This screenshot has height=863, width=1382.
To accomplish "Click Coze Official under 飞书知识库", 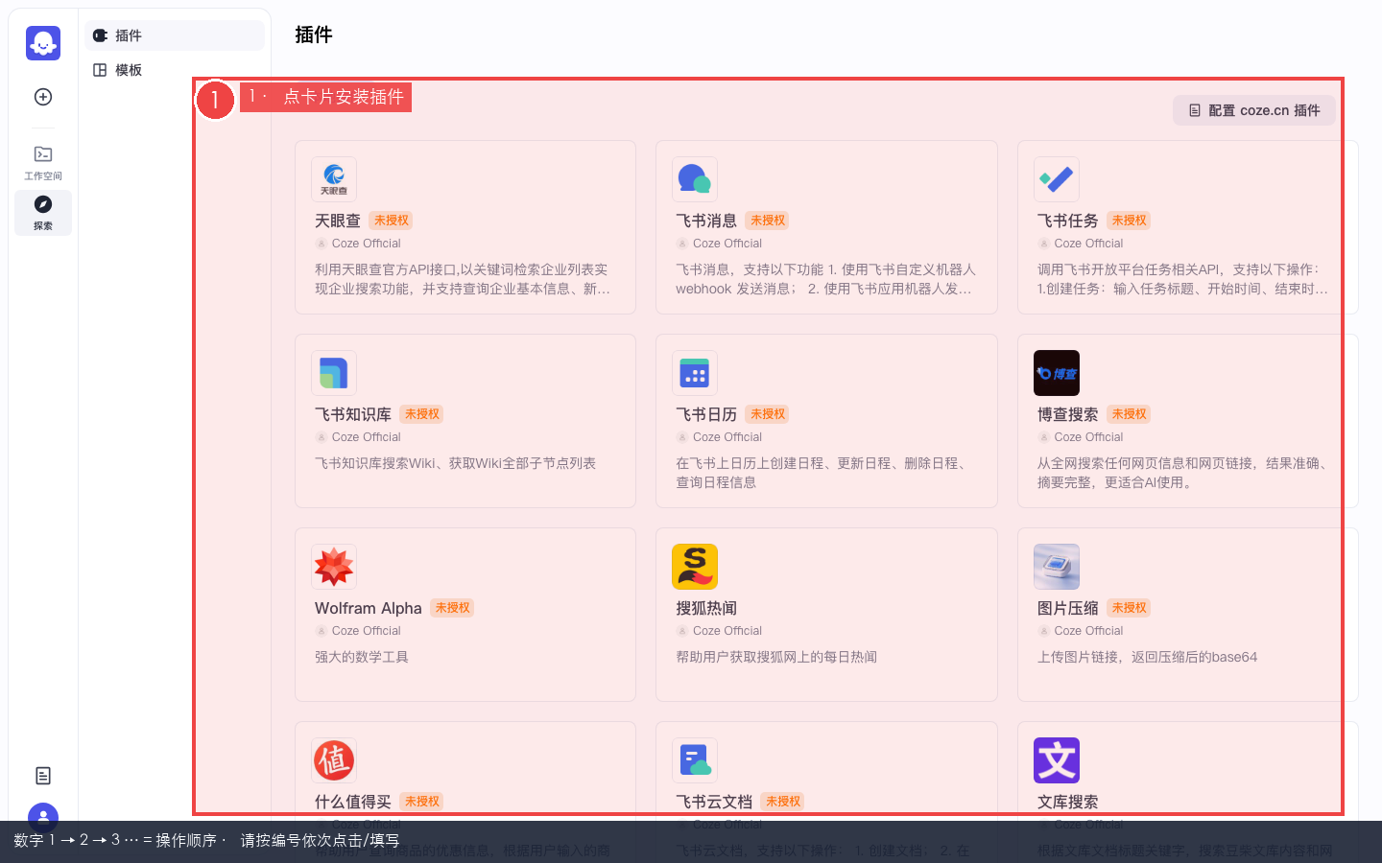I will [367, 437].
